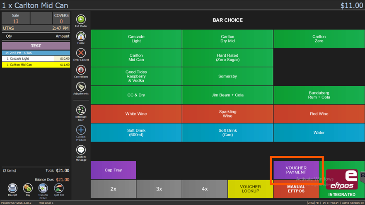Viewport: 365px width, 205px height.
Task: Add a Carlton Mid Can product
Action: [136, 58]
